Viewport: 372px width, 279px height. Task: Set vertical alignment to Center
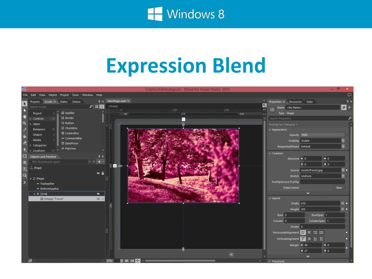coord(309,239)
